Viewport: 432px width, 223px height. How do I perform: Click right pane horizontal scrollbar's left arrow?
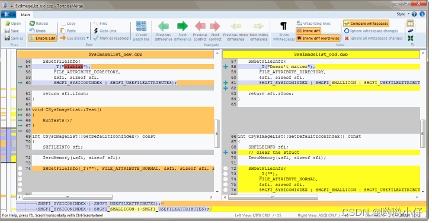[x=225, y=197]
